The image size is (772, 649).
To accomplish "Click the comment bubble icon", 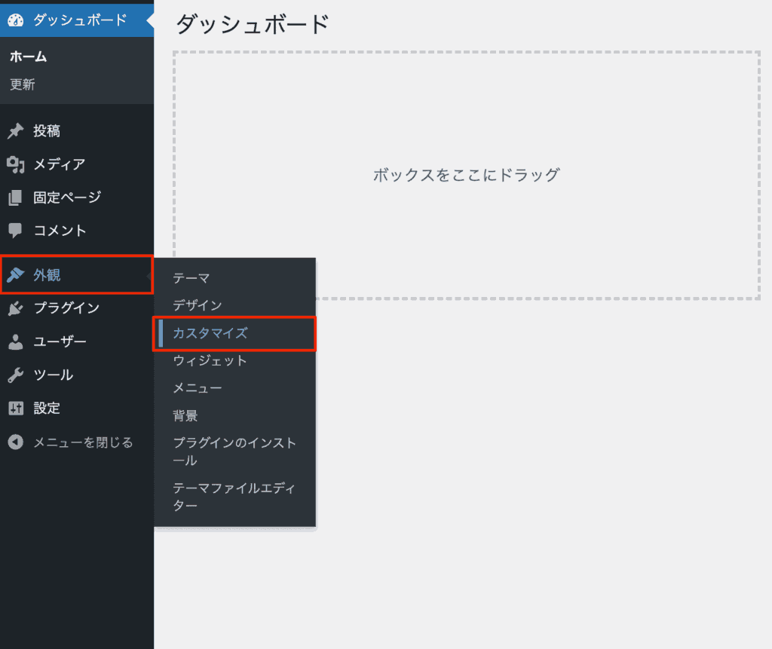I will pyautogui.click(x=16, y=231).
